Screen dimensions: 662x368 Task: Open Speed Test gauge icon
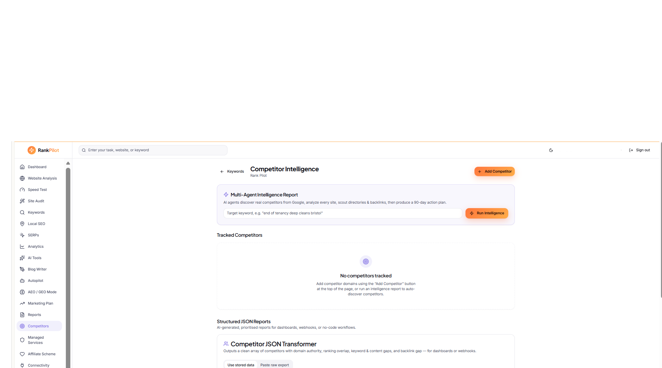tap(22, 190)
